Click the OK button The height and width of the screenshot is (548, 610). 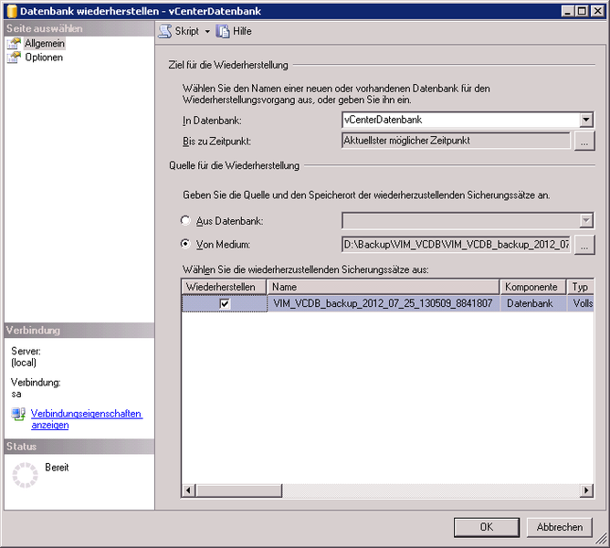click(x=487, y=527)
